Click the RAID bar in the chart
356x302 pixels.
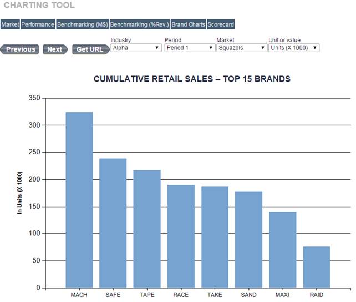(317, 267)
